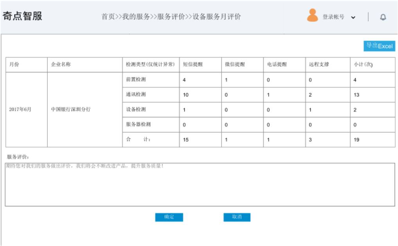This screenshot has height=246, width=398.
Task: Select the 2017年6月 month cell
Action: (x=20, y=110)
